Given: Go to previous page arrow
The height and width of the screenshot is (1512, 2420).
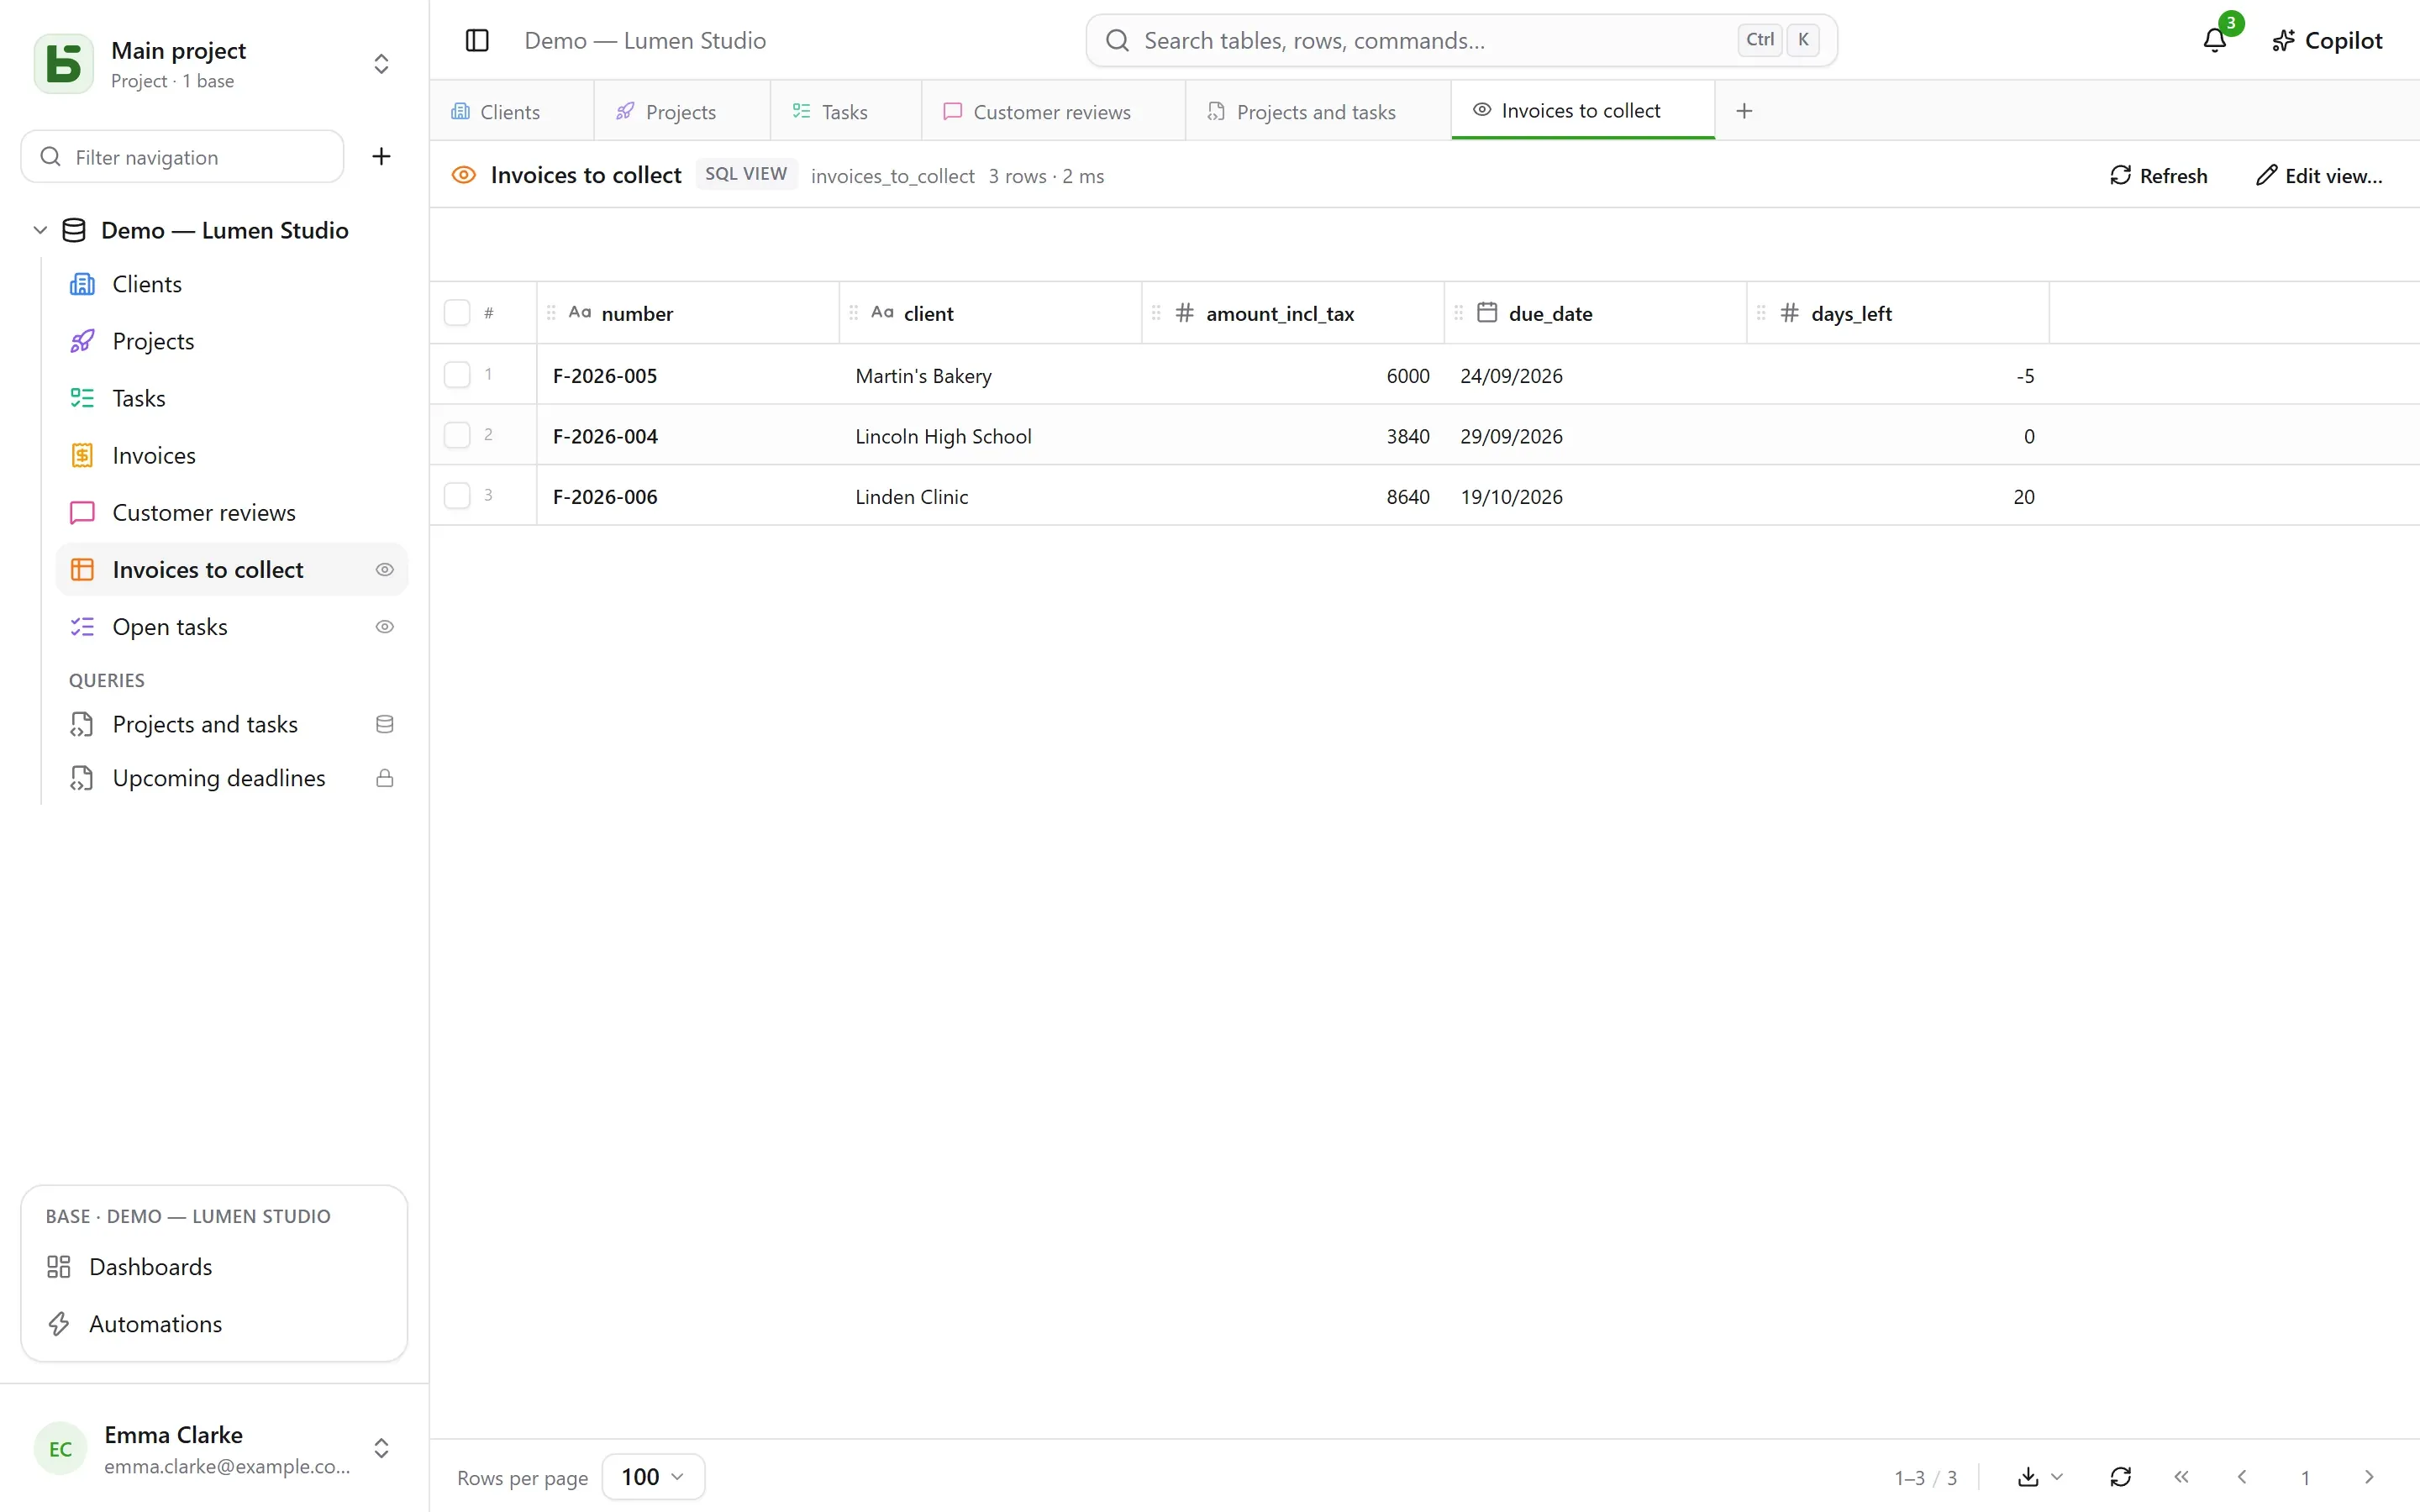Looking at the screenshot, I should 2242,1477.
